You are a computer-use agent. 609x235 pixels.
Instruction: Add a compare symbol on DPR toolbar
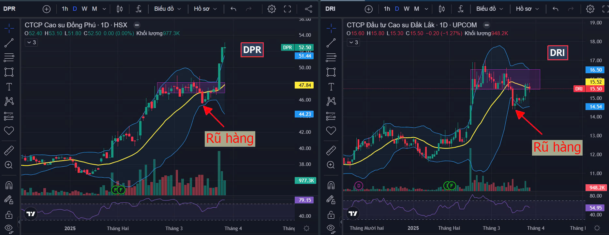click(47, 9)
